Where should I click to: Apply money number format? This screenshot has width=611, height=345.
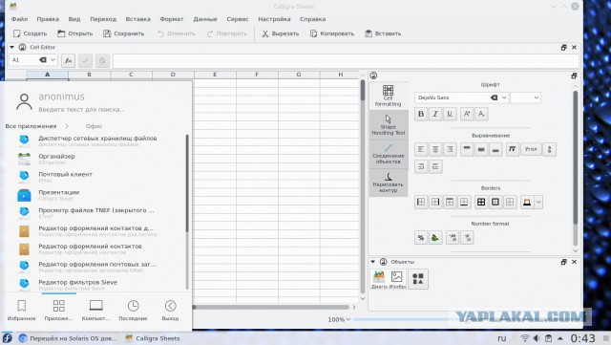435,237
